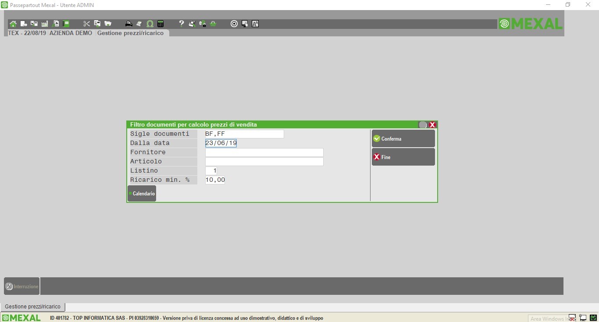Open the calculator icon in toolbar
This screenshot has height=322, width=599.
click(160, 24)
